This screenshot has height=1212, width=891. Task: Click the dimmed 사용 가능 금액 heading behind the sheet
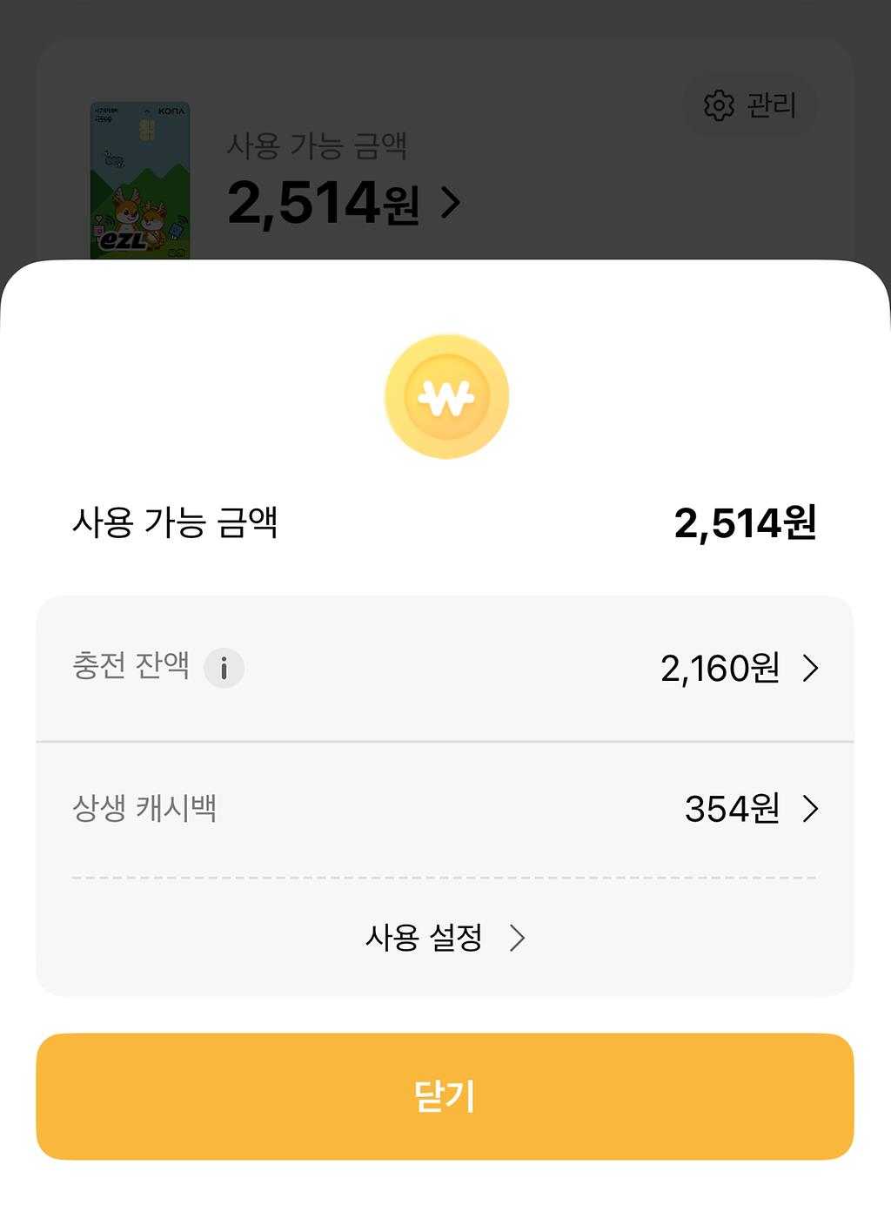pos(317,145)
